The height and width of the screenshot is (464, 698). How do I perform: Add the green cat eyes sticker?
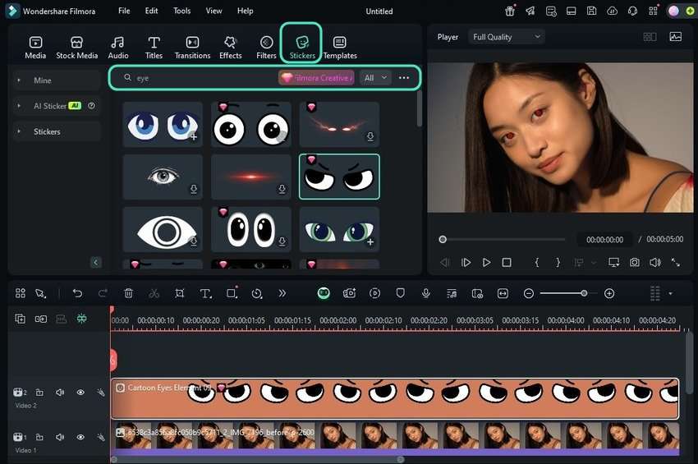370,242
